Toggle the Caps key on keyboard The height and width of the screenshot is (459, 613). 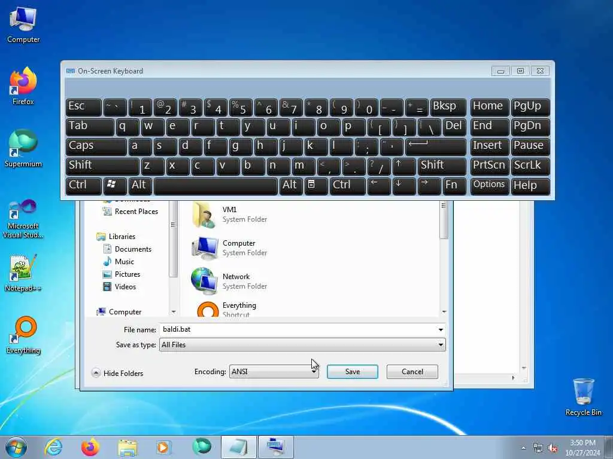[x=96, y=146]
